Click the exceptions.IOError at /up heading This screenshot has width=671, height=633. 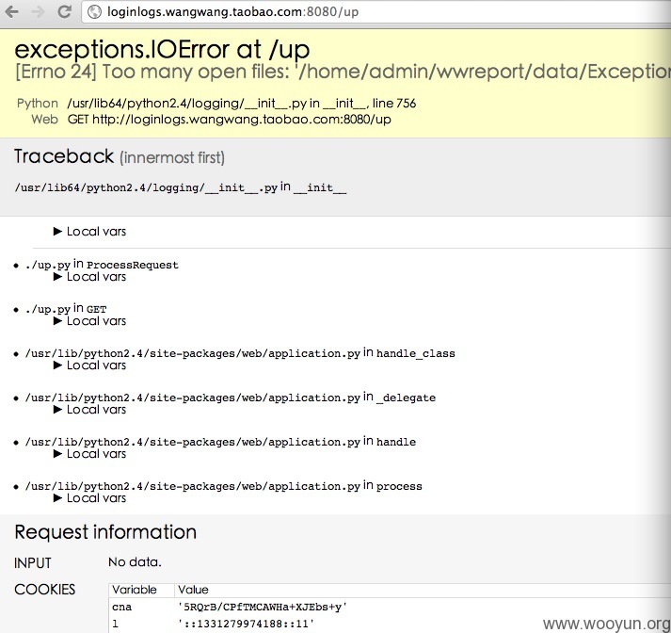pos(162,49)
